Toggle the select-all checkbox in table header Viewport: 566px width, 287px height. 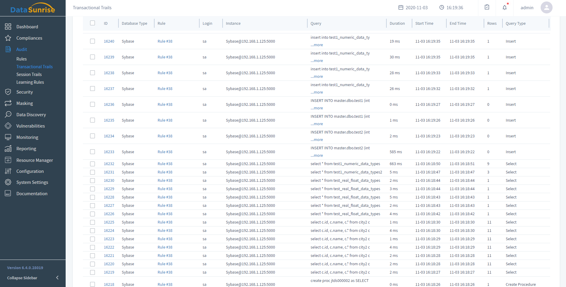pyautogui.click(x=92, y=23)
